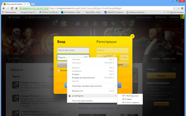Screen dimensions: 186x116
Task: Select № 1: Мой персонаж
Action: tap(130, 96)
